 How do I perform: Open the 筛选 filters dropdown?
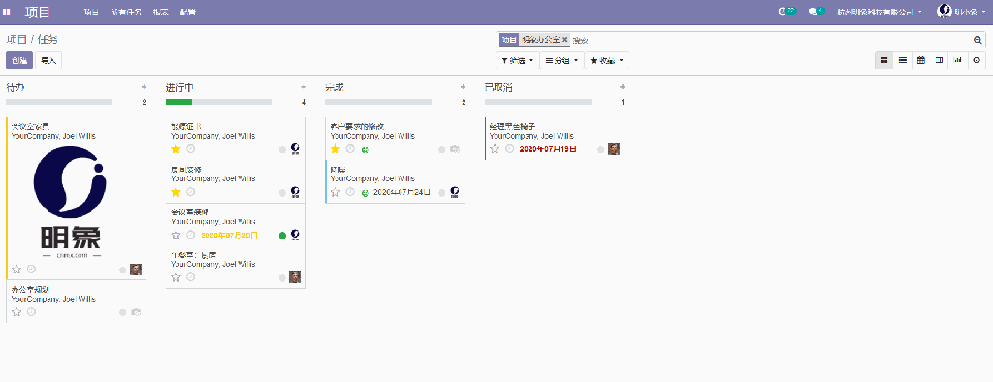[518, 60]
